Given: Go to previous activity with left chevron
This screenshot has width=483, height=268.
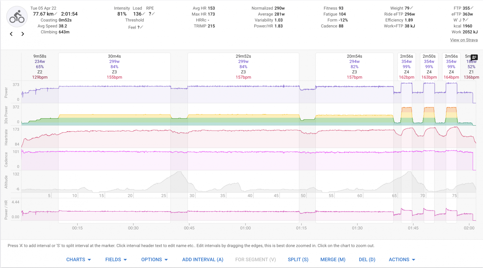Looking at the screenshot, I should (x=11, y=34).
